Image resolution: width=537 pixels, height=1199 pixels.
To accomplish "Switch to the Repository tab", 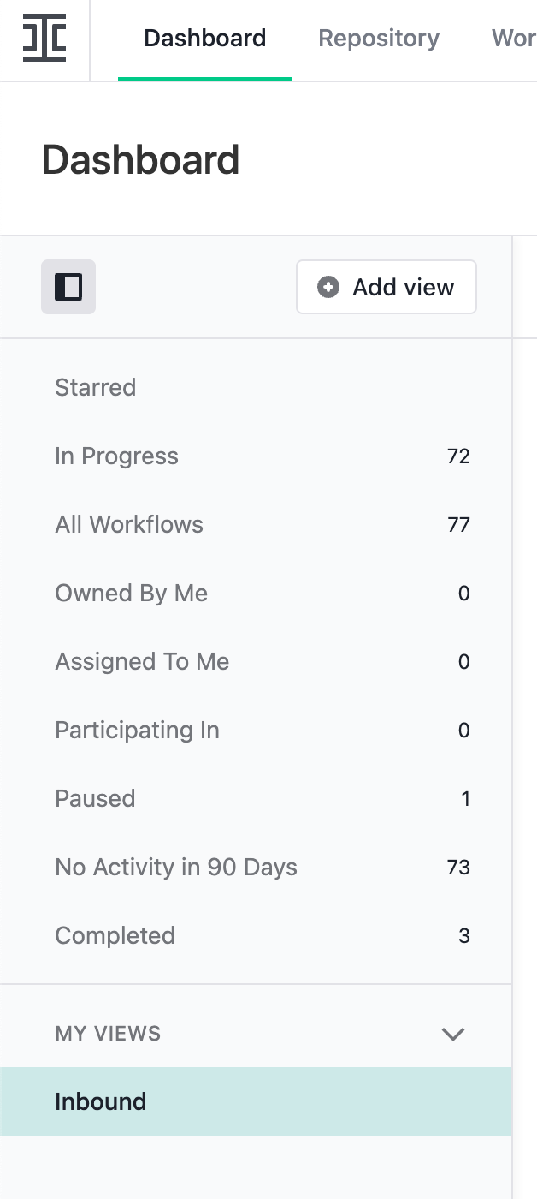I will coord(379,39).
